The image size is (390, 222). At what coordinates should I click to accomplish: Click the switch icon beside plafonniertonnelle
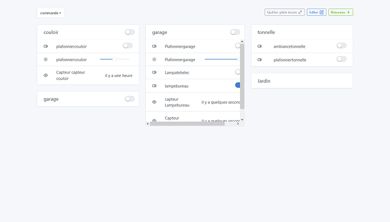259,60
